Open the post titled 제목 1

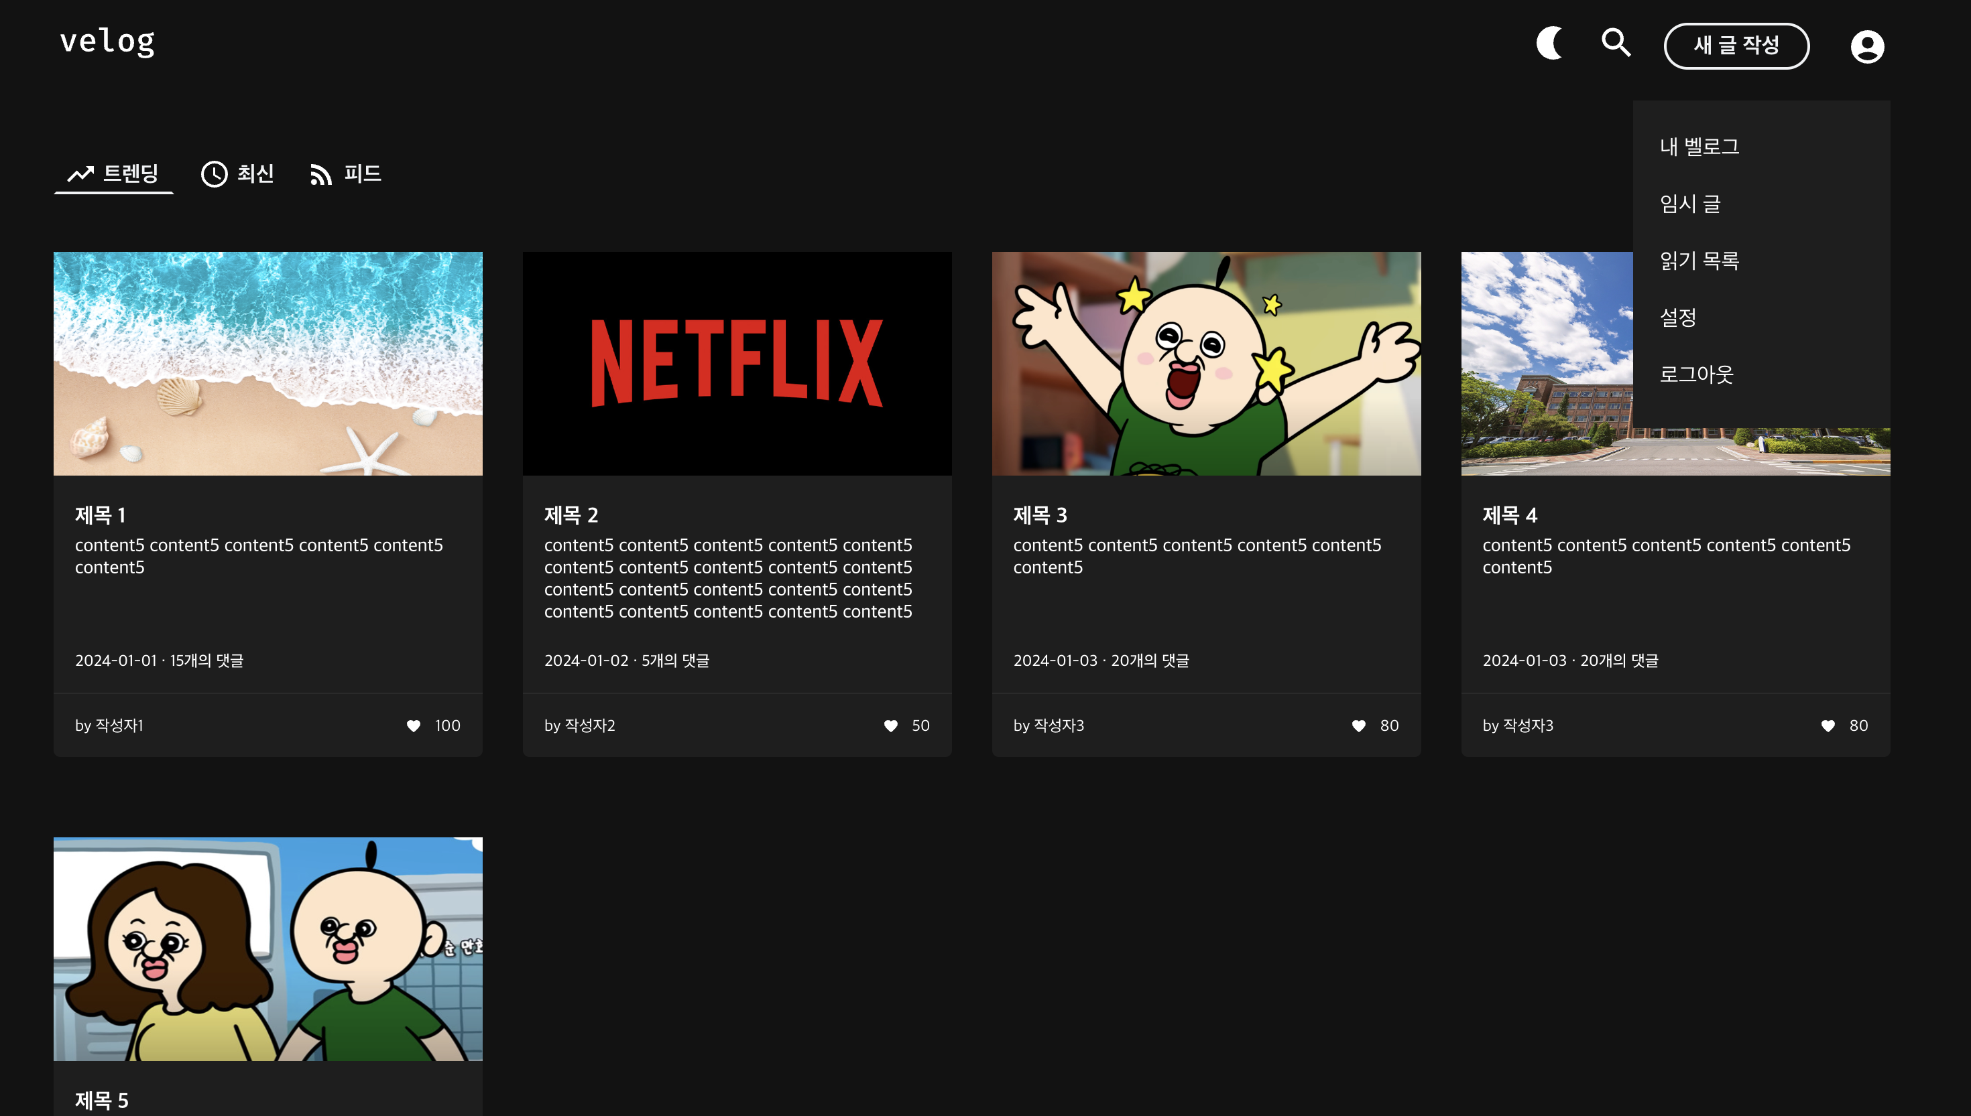pos(101,515)
